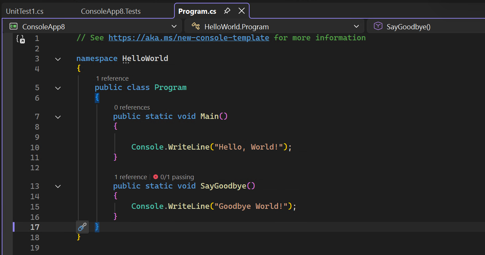Screen dimensions: 485x255
Task: Open the quick actions icon on line 17
Action: click(82, 227)
